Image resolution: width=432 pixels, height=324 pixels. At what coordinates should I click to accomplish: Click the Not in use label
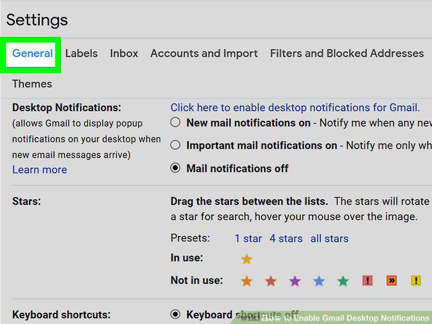197,281
